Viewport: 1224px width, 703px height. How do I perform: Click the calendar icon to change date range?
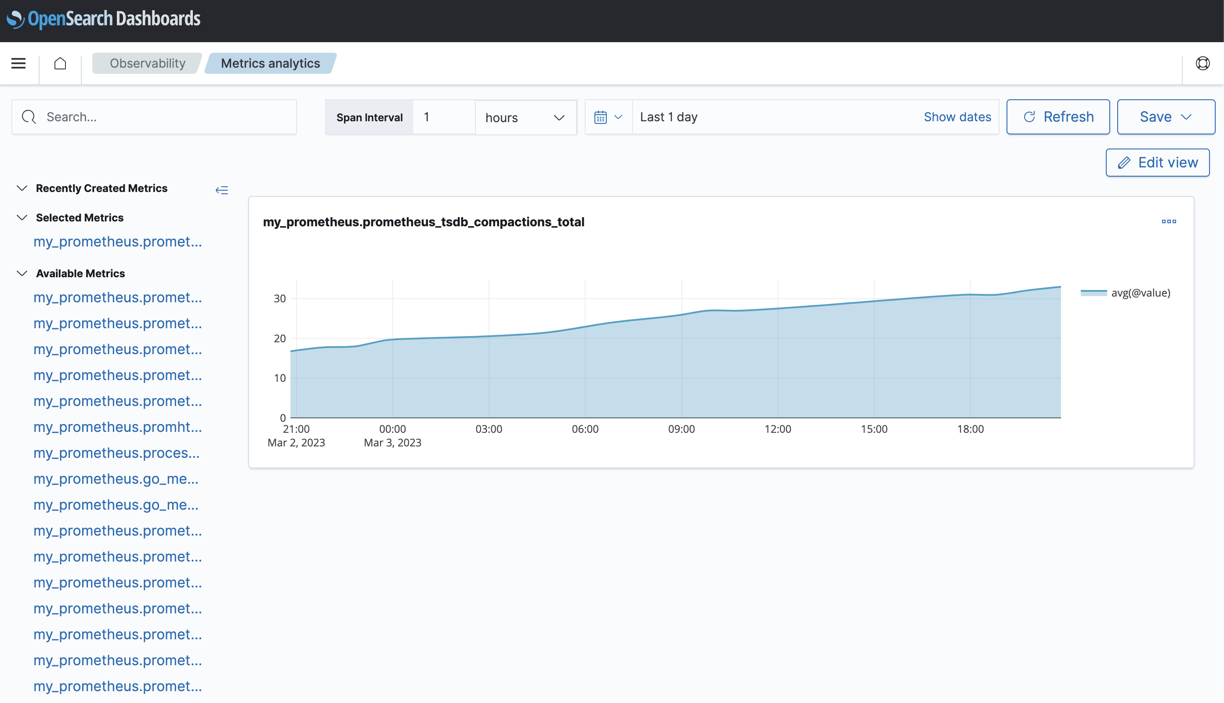[x=601, y=117]
